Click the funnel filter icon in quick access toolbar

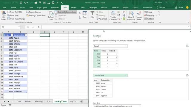(x=40, y=3)
